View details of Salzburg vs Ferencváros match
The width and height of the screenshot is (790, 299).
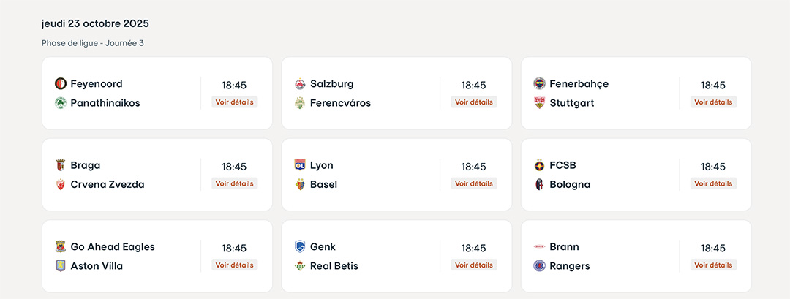[474, 102]
